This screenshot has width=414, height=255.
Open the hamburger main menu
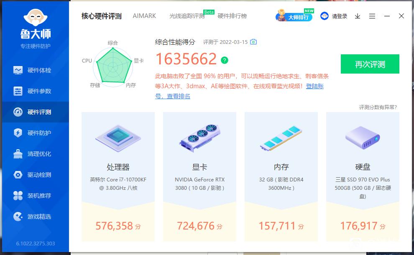(x=372, y=16)
